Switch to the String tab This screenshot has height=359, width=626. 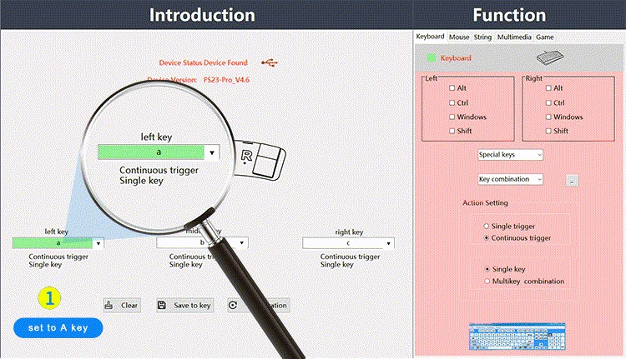tap(482, 37)
